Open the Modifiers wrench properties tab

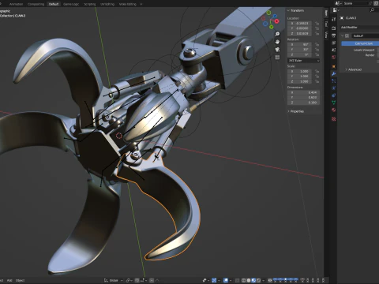tap(334, 74)
